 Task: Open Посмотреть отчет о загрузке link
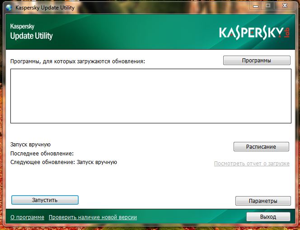(252, 164)
